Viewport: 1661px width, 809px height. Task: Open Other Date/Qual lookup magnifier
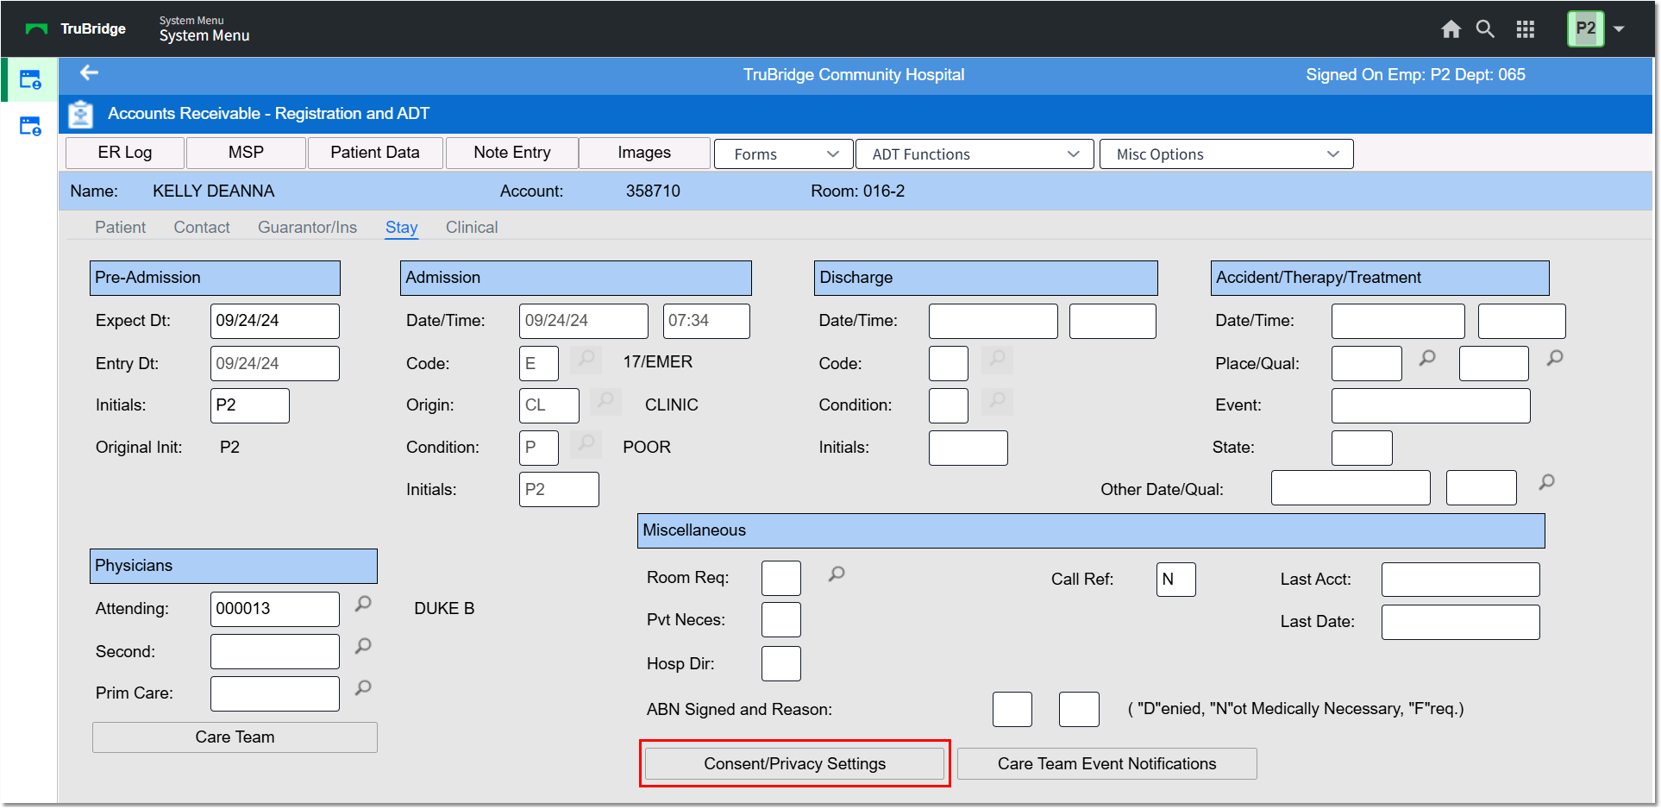pyautogui.click(x=1546, y=482)
